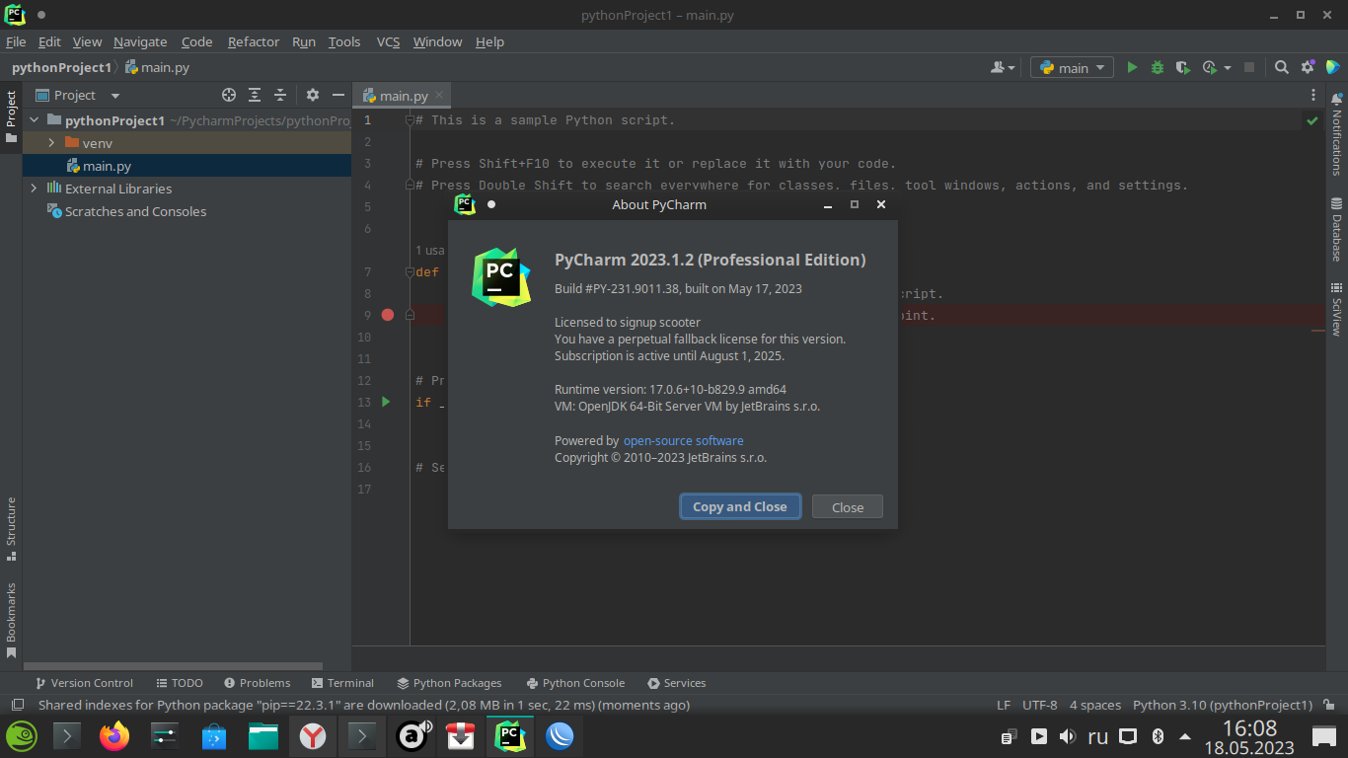
Task: Start debugging with the green bug icon
Action: [x=1157, y=67]
